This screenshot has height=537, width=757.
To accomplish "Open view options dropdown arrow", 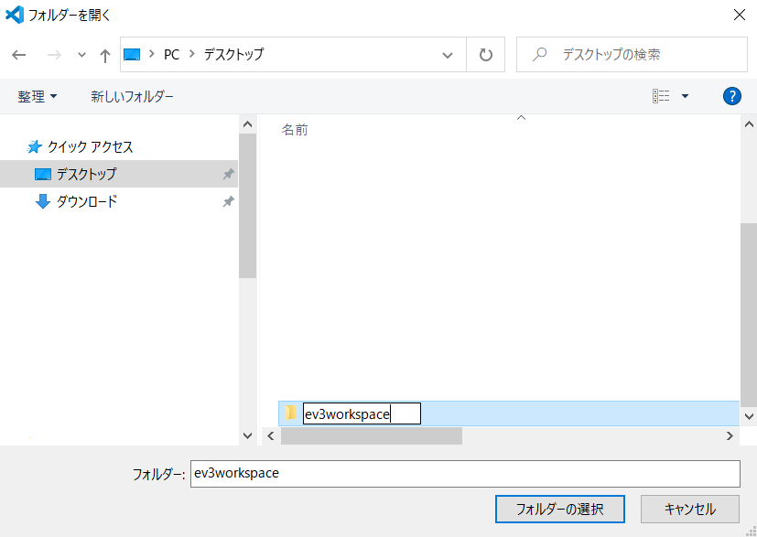I will (x=685, y=96).
